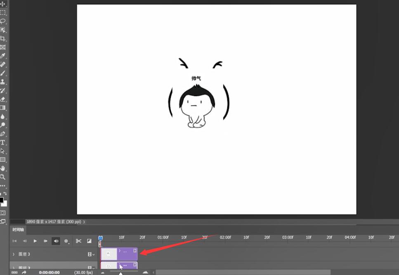Open motion options arrow on 图层 2 clip
The height and width of the screenshot is (275, 399).
pos(135,265)
